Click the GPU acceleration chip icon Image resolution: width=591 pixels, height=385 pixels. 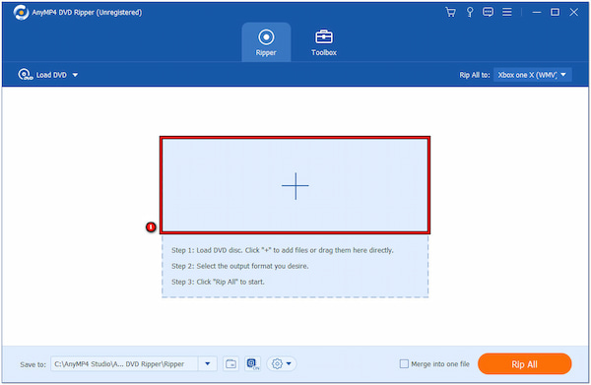252,364
